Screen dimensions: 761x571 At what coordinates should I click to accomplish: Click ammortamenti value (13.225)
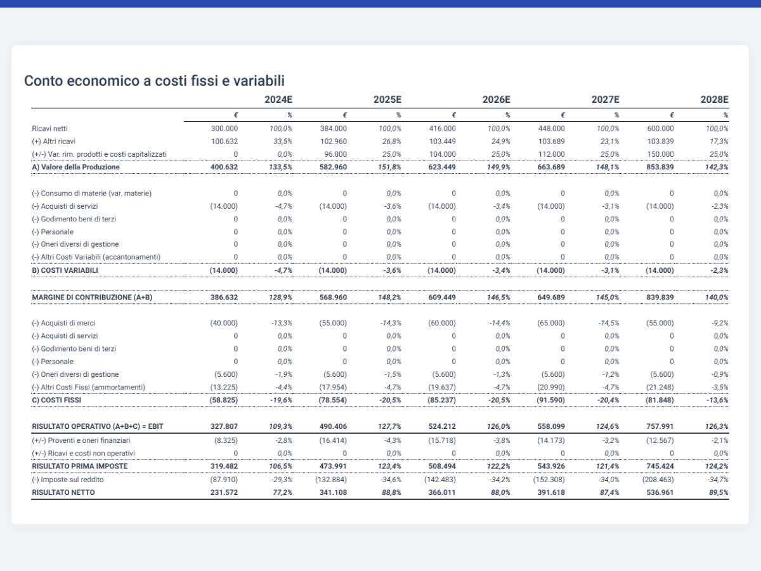(x=224, y=387)
